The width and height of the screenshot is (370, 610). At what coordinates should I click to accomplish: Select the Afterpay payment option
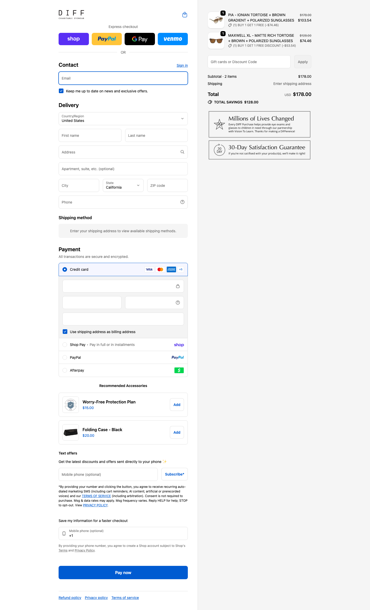coord(65,370)
